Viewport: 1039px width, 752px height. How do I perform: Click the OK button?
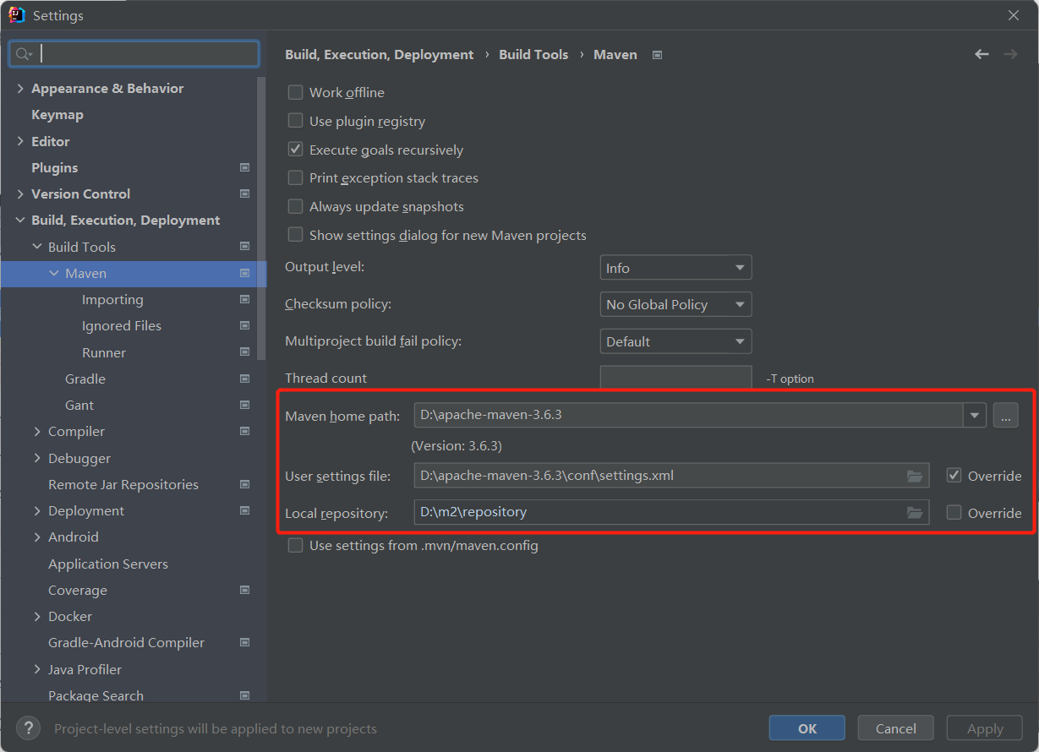pos(807,728)
